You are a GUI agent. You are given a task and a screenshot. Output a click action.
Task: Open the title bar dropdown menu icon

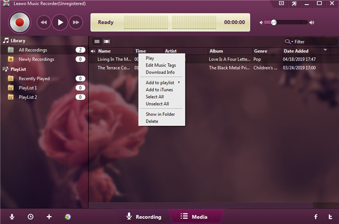(281, 3)
